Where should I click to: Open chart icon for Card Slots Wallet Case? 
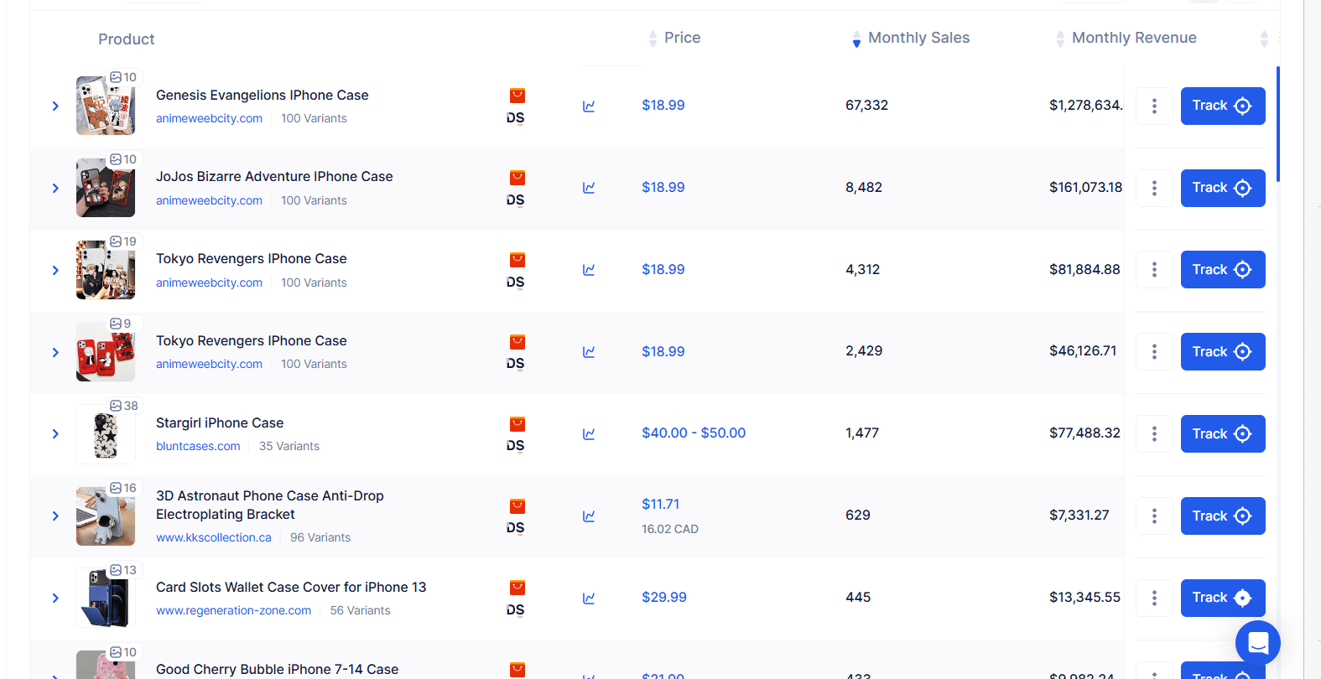(x=589, y=599)
